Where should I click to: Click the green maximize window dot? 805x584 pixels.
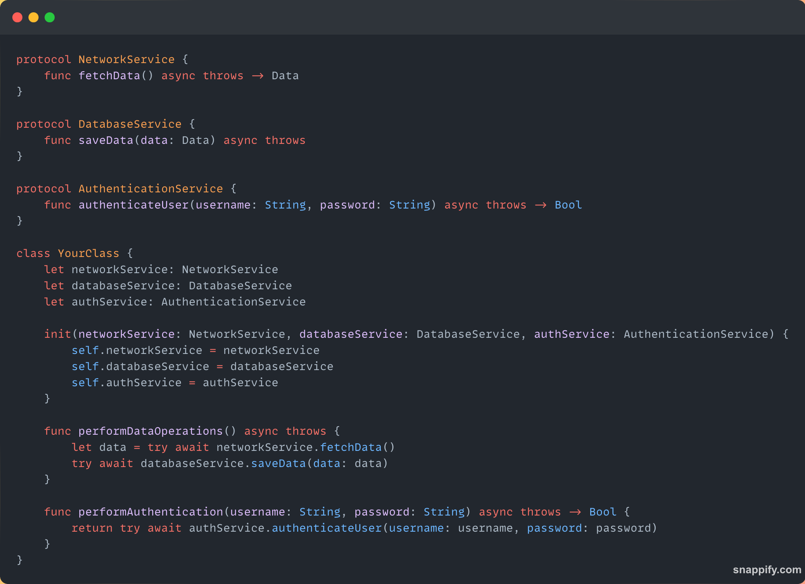pyautogui.click(x=50, y=17)
